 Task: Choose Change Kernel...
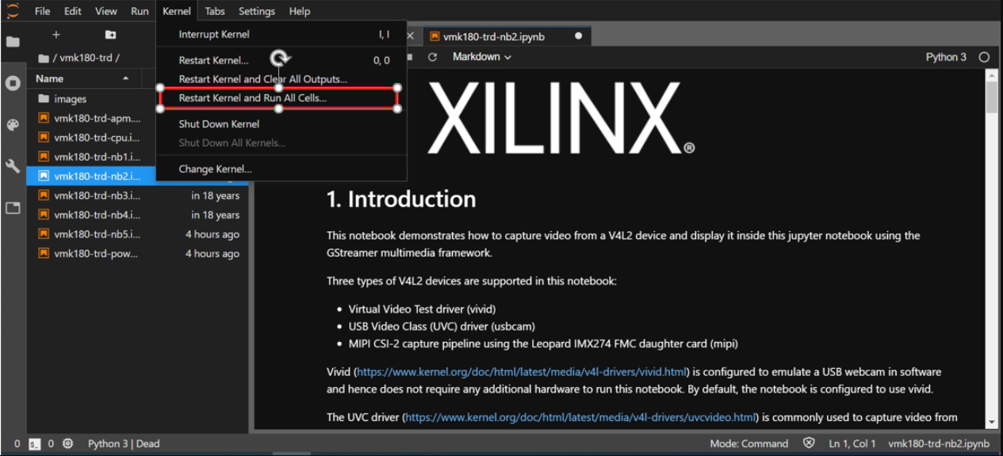[281, 169]
